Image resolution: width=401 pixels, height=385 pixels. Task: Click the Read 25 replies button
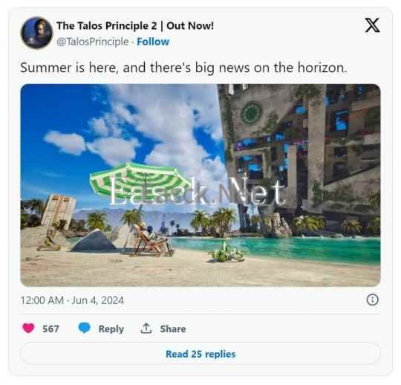(200, 354)
